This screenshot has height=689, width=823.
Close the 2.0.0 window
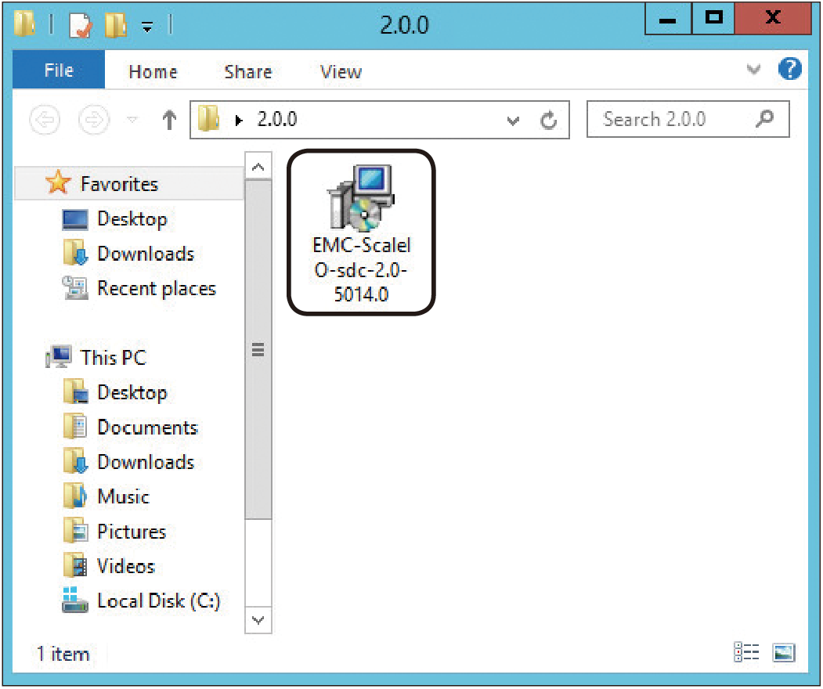[x=773, y=18]
